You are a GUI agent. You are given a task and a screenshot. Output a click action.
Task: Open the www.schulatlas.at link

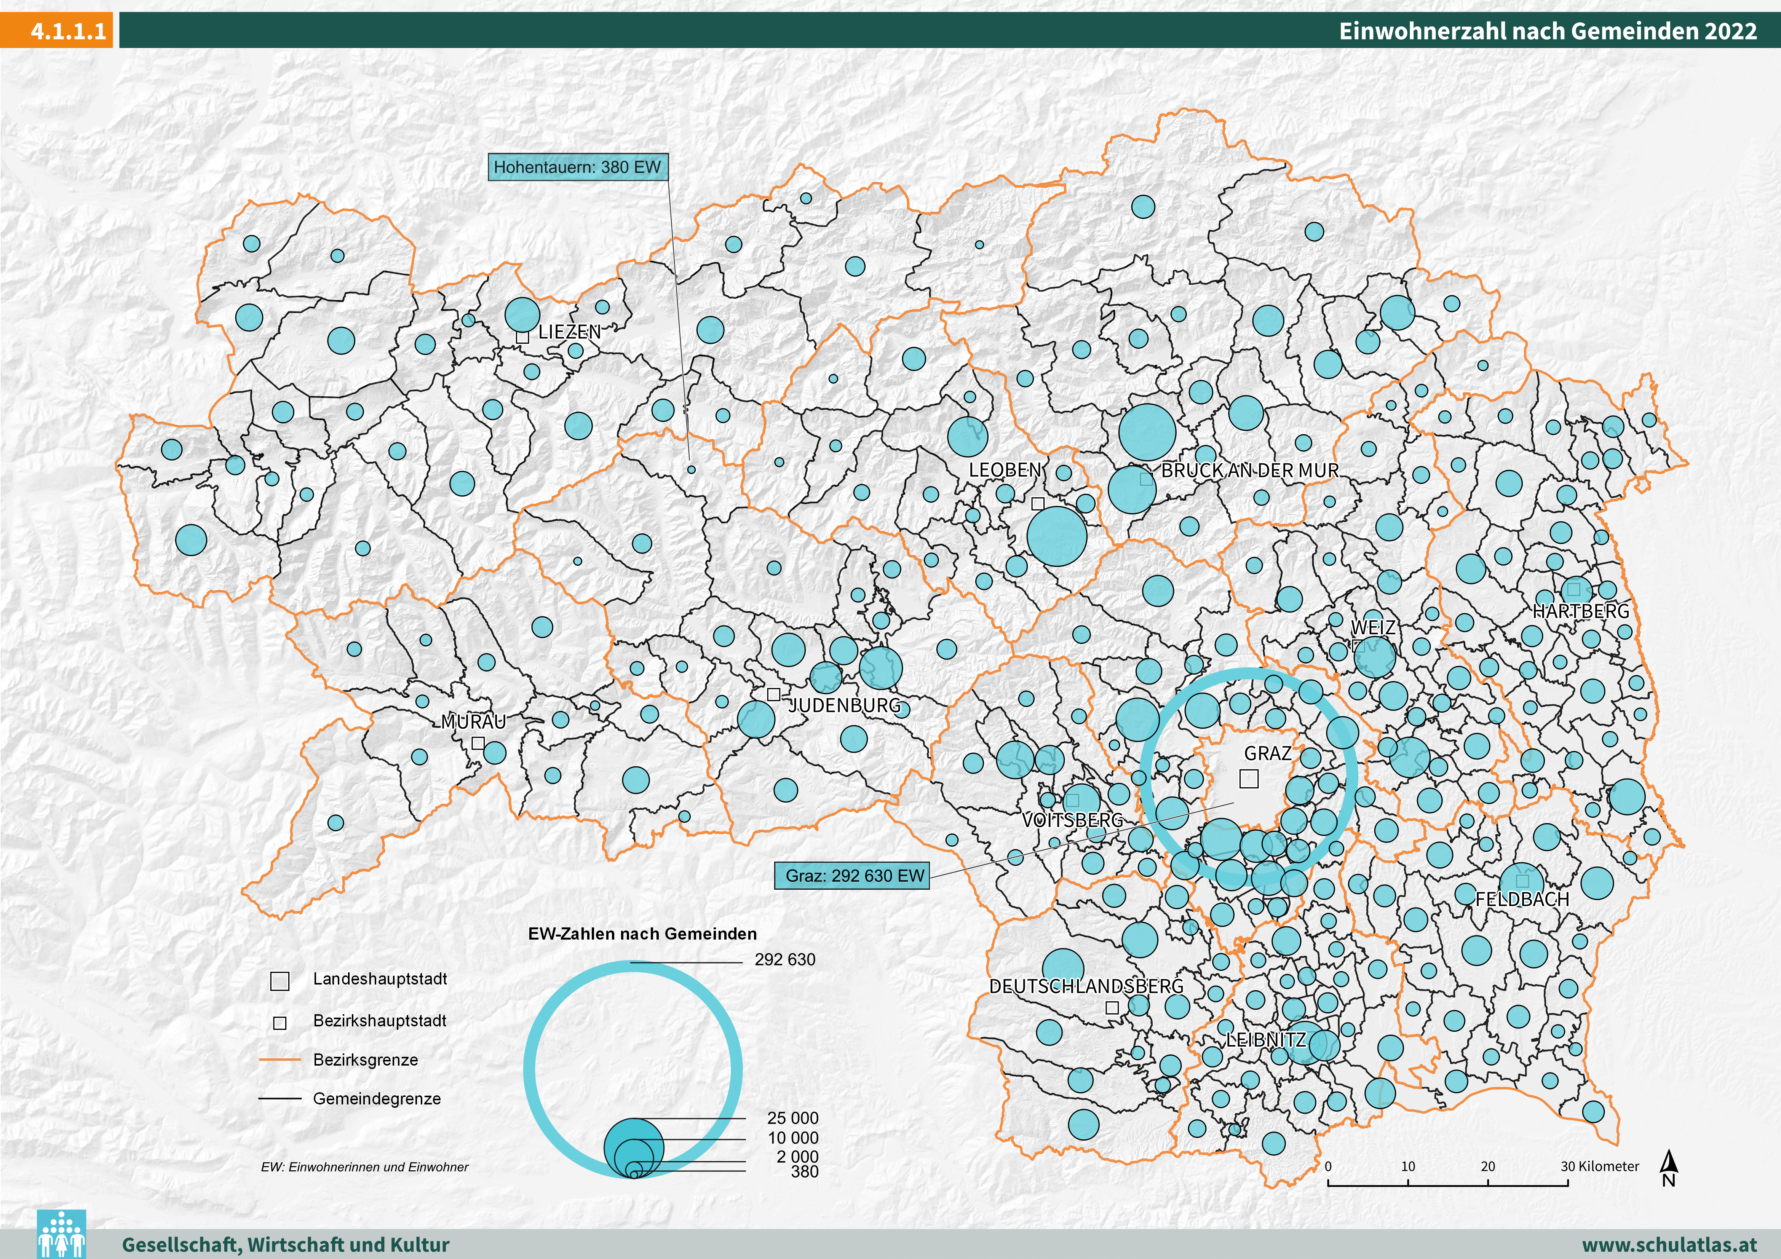[x=1669, y=1244]
